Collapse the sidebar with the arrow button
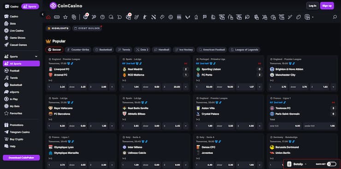The height and width of the screenshot is (169, 341). tap(42, 14)
